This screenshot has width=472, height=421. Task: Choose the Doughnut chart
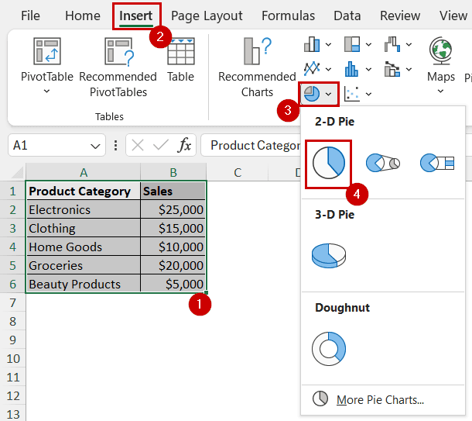click(x=329, y=349)
